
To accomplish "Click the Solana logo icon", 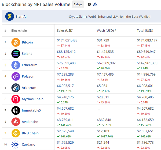I will [16, 54].
